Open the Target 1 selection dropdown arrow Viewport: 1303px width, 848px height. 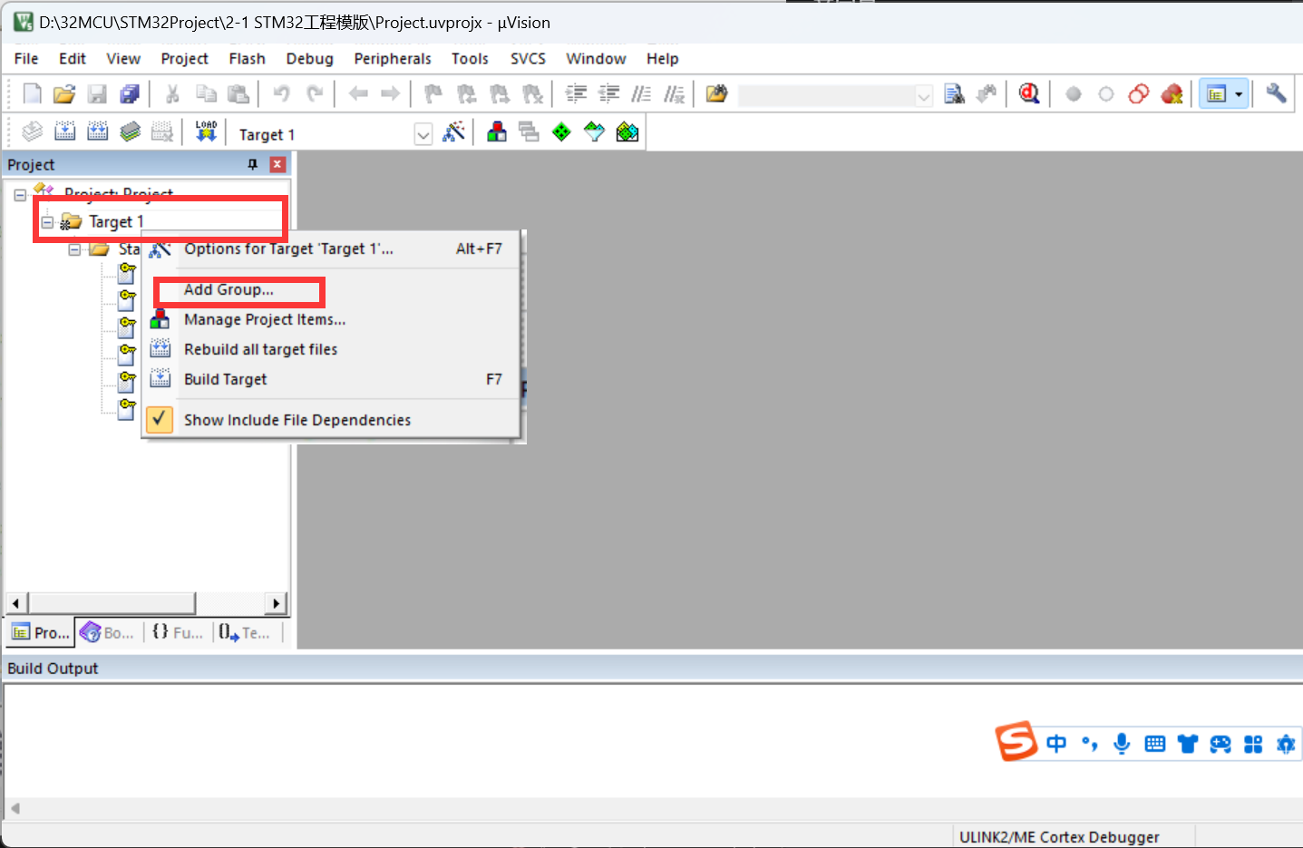pos(423,134)
